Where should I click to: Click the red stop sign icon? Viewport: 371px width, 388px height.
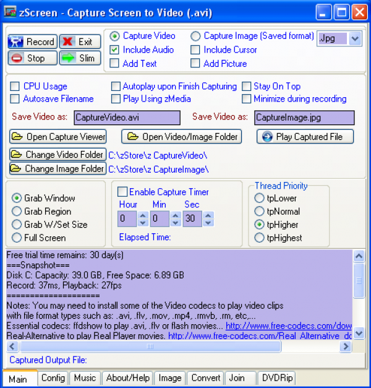point(17,58)
